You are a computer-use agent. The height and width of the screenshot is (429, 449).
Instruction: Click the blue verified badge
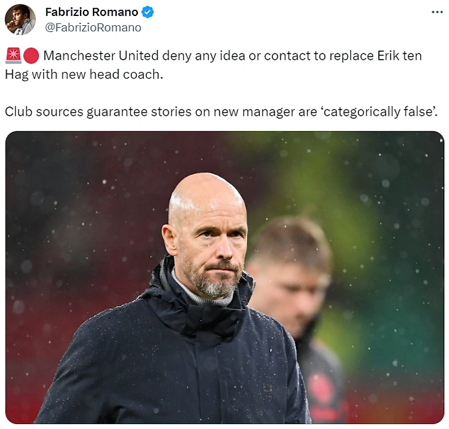pyautogui.click(x=148, y=12)
